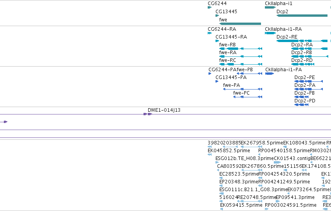Open the 398202 EST alignment

click(x=210, y=147)
